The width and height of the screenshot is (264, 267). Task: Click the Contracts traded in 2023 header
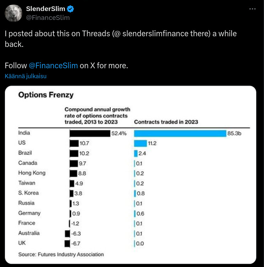click(166, 122)
